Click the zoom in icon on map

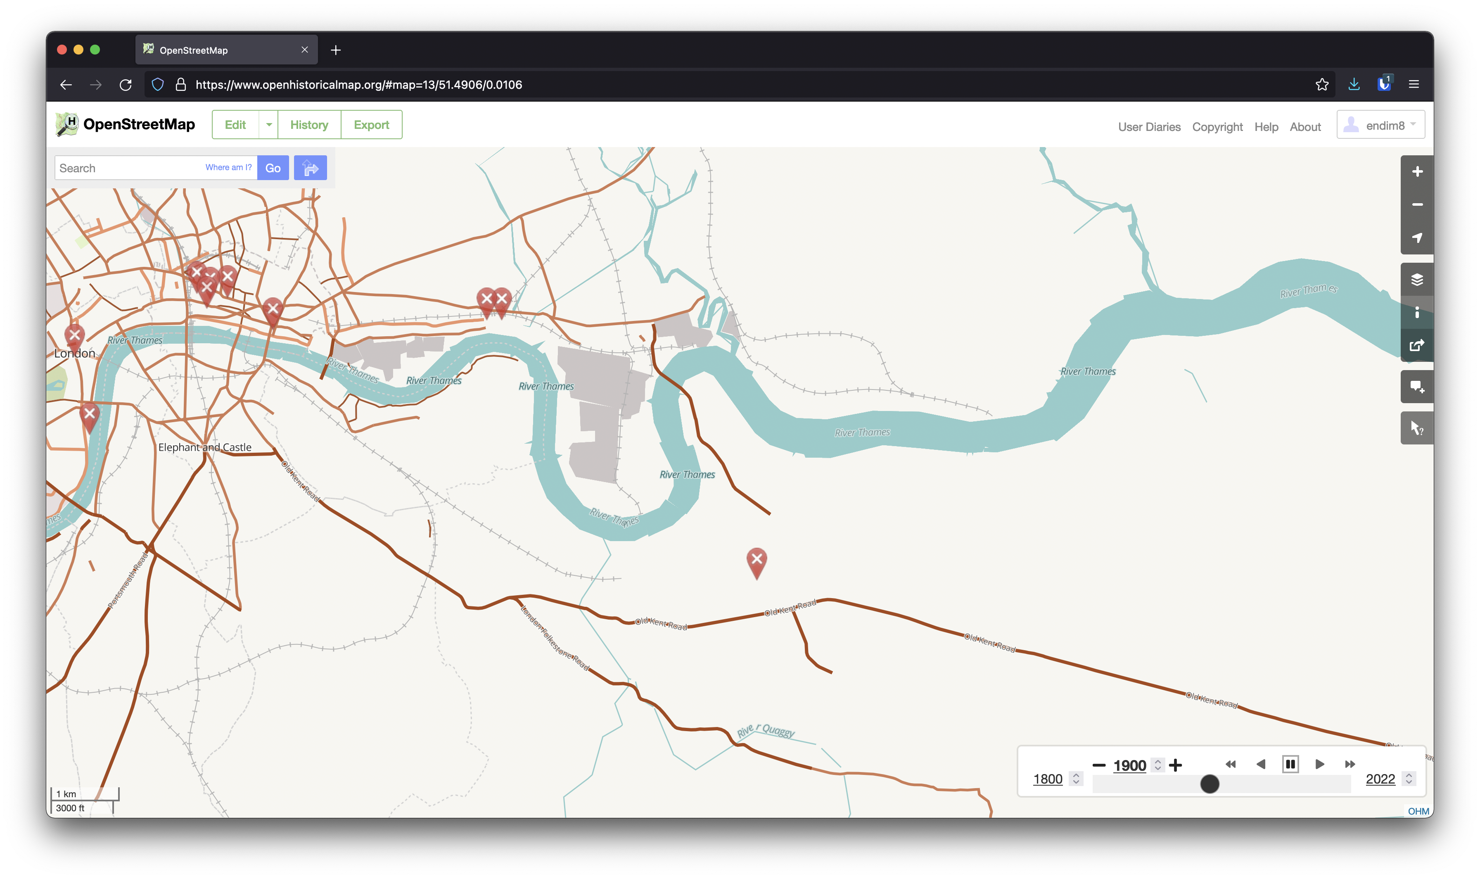tap(1417, 171)
